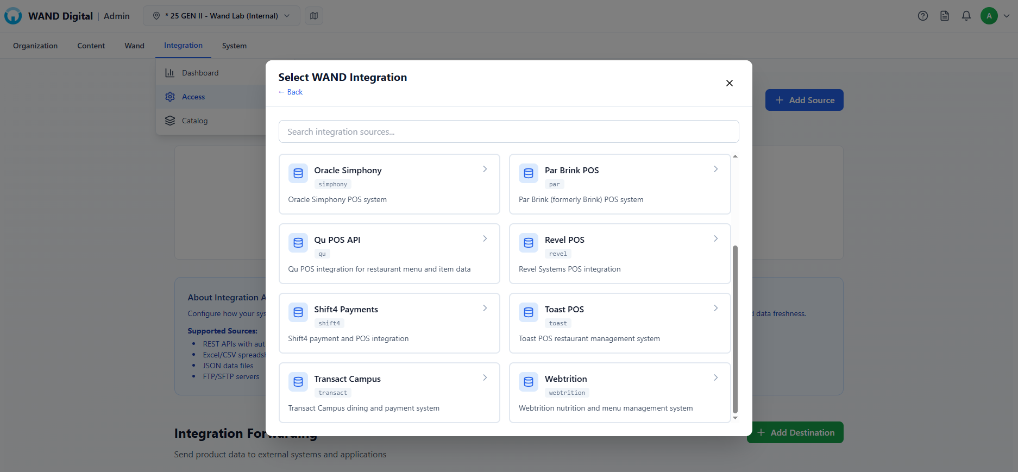
Task: Focus the Search integration sources field
Action: coord(508,131)
